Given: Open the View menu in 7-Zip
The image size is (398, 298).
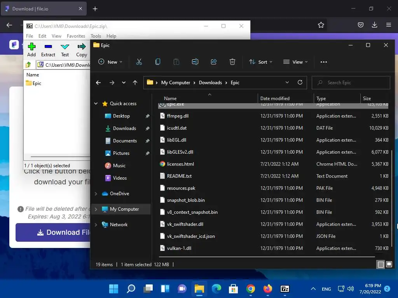Looking at the screenshot, I should (x=56, y=36).
